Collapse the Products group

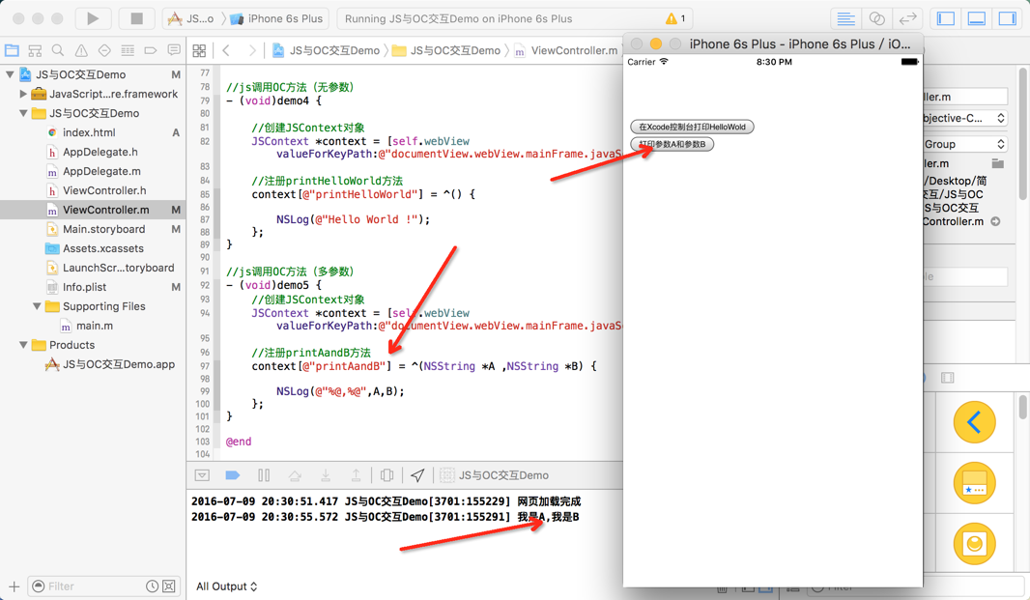23,345
